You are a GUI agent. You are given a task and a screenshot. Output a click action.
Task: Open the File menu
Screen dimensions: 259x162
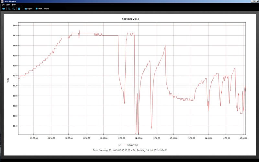(3, 5)
